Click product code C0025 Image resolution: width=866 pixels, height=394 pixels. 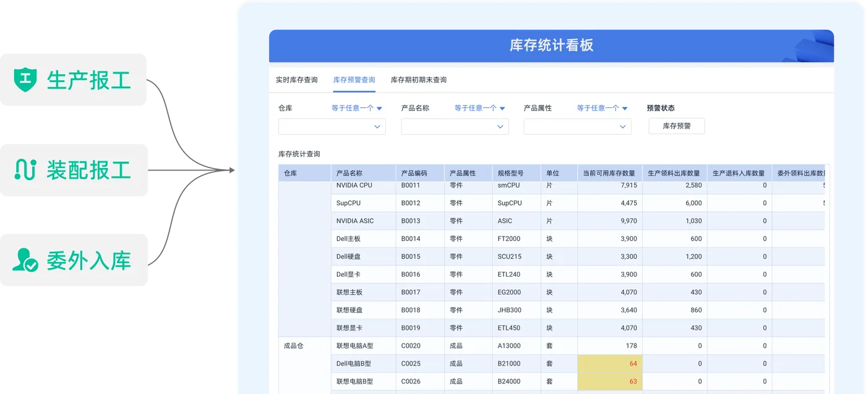(x=411, y=364)
